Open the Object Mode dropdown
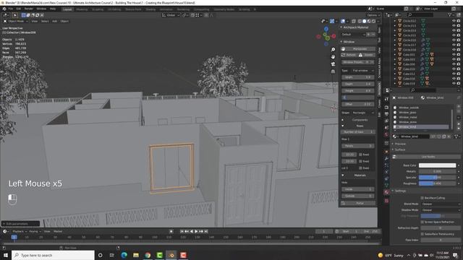This screenshot has height=260, width=463. (15, 21)
